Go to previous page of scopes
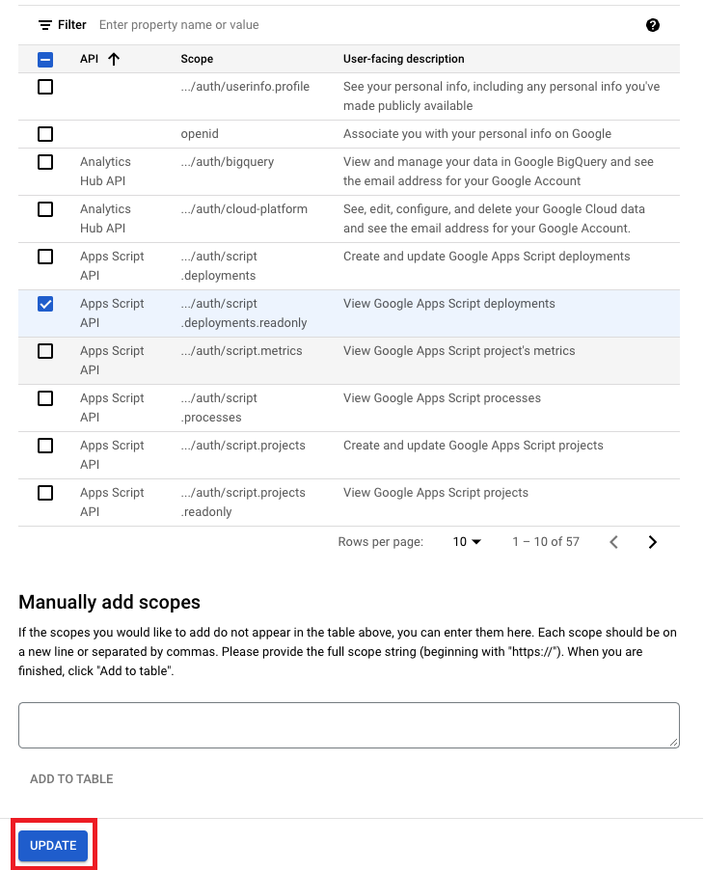The width and height of the screenshot is (704, 870). tap(613, 542)
